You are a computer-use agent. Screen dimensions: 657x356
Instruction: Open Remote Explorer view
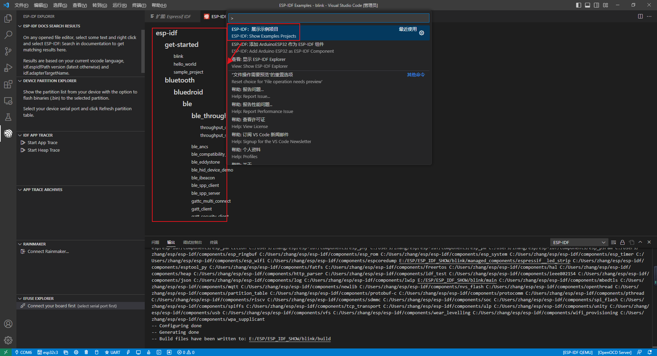[8, 101]
